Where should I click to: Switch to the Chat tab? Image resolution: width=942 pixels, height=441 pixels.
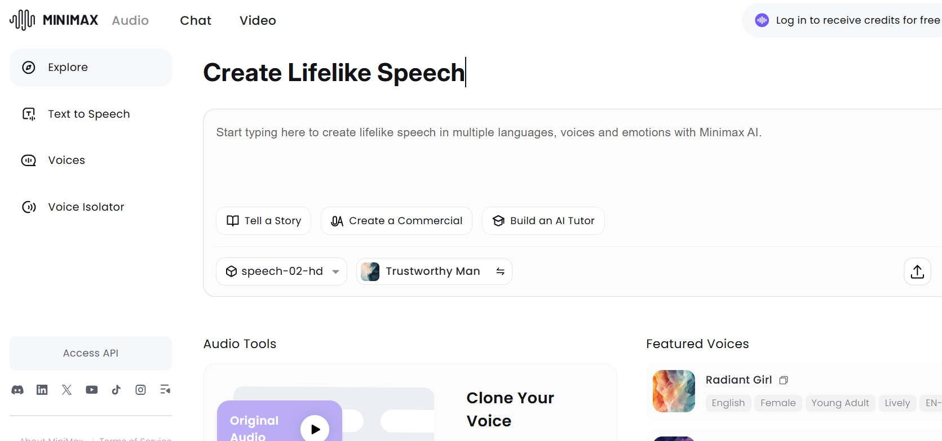[x=196, y=20]
